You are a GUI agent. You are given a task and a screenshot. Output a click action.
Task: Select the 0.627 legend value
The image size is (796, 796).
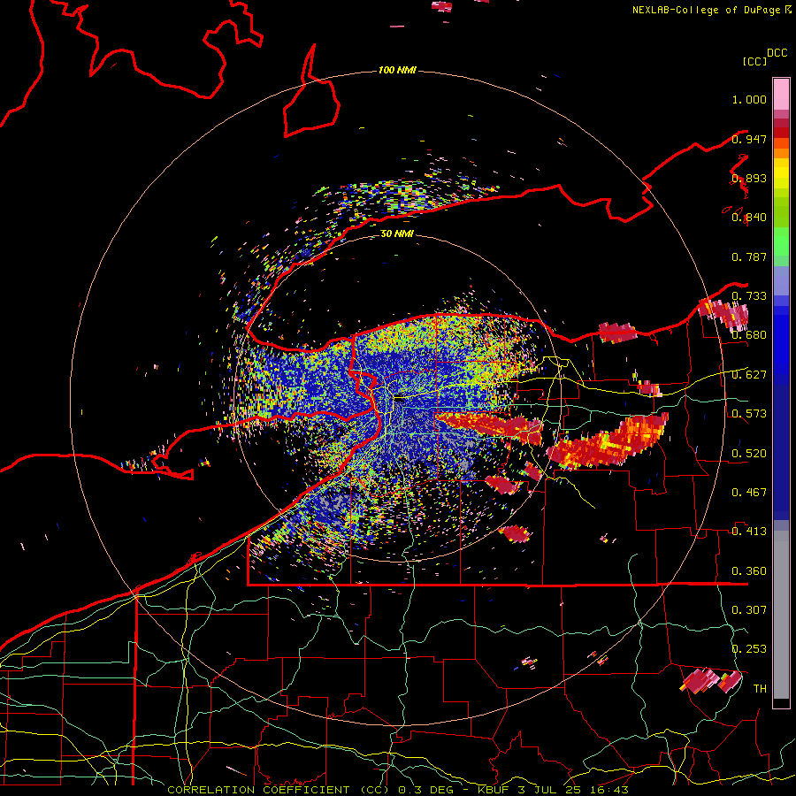pyautogui.click(x=749, y=375)
